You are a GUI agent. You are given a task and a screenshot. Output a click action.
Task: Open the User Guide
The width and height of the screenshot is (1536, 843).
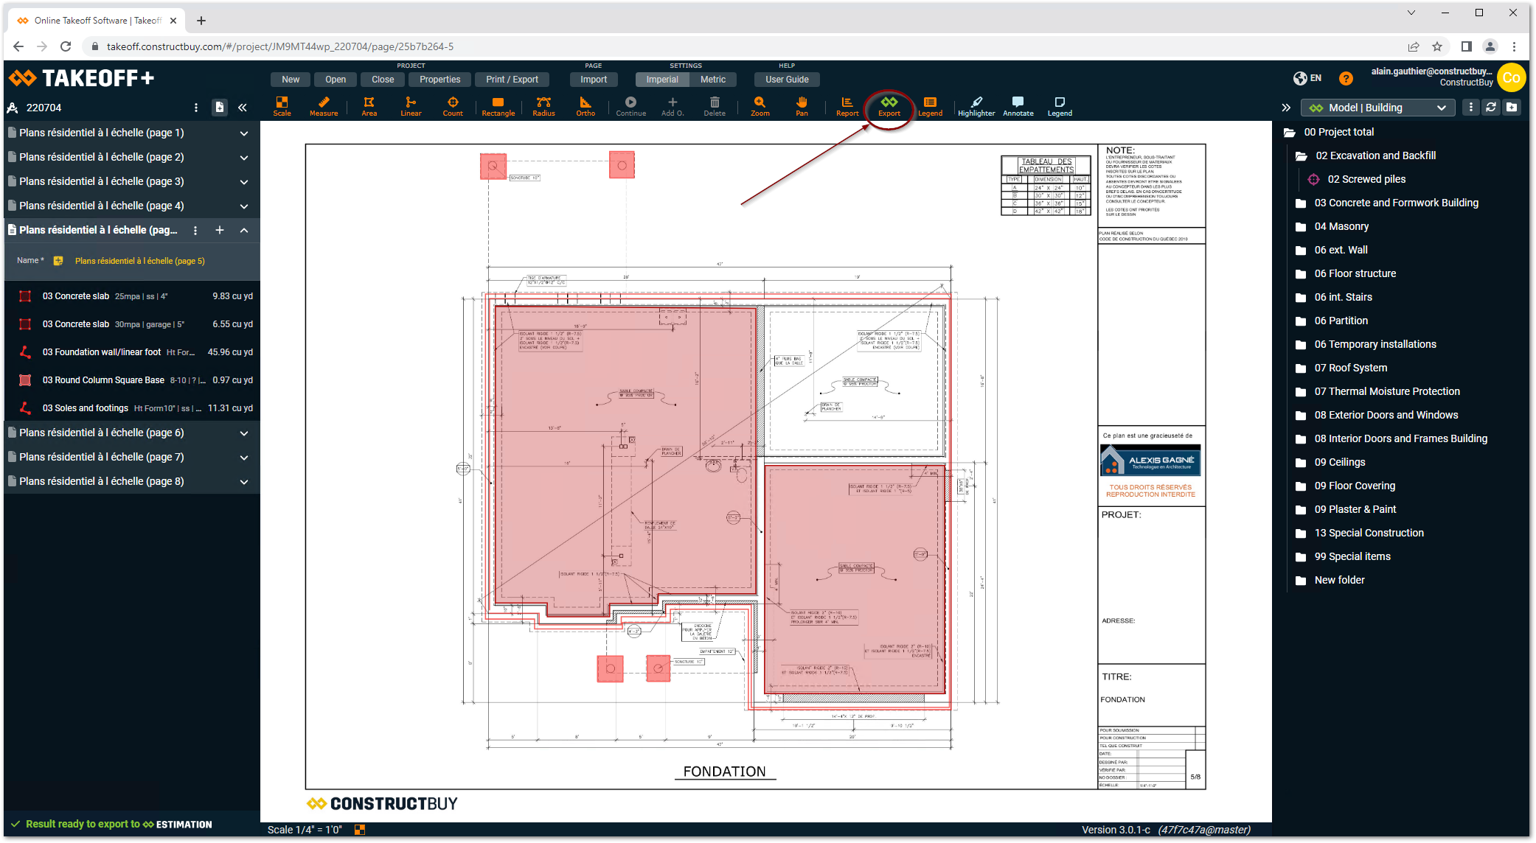(787, 80)
